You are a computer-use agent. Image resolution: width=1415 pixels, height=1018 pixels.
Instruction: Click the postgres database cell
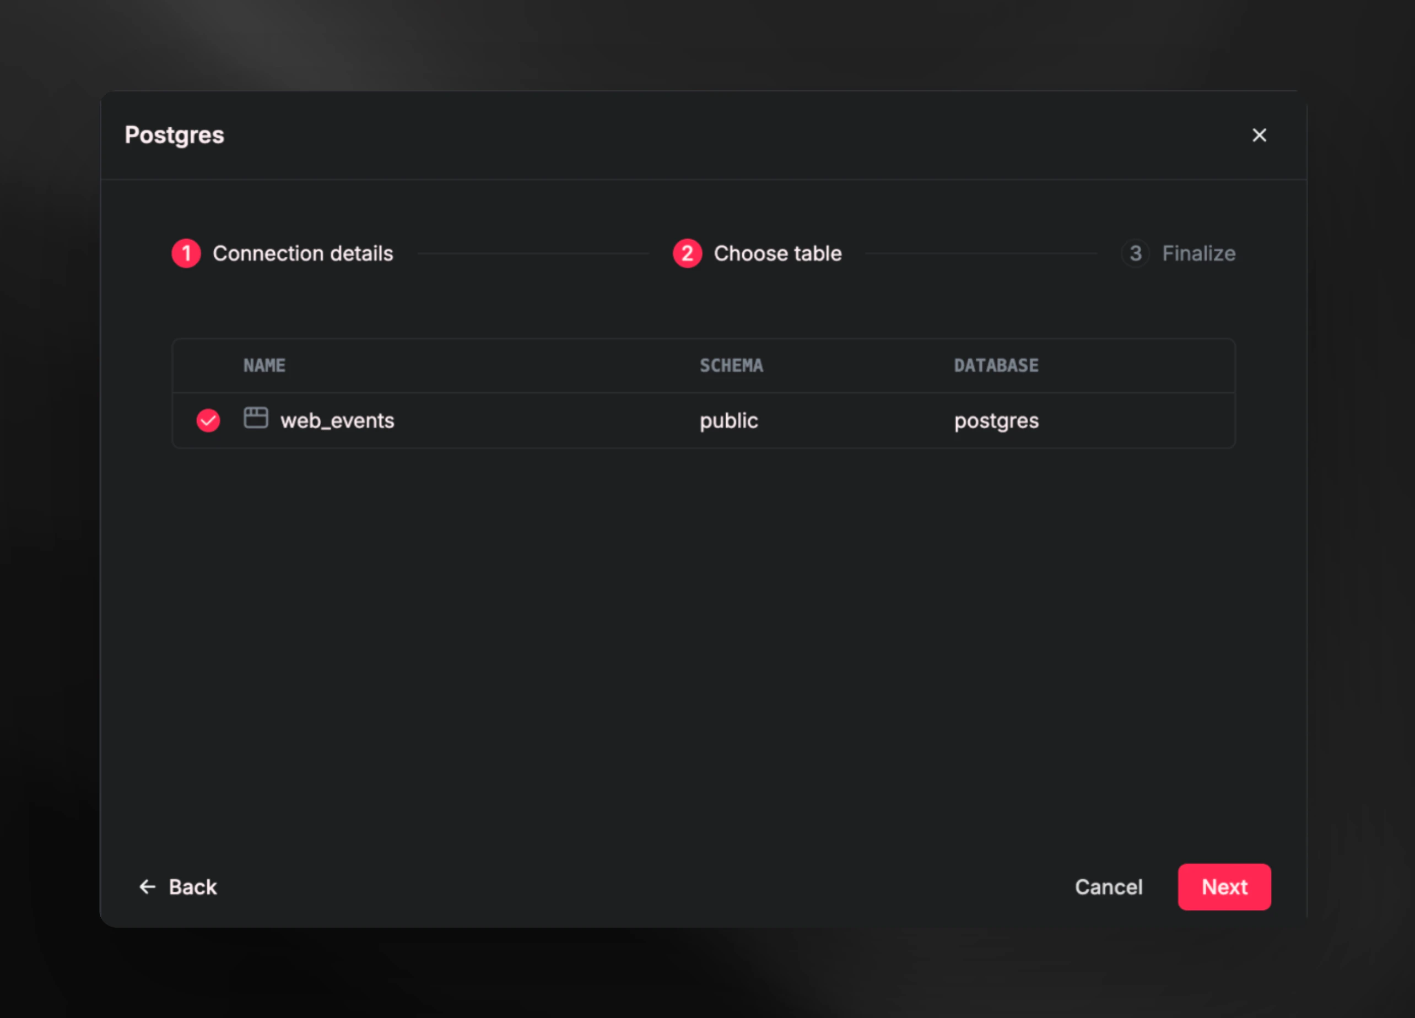point(996,420)
